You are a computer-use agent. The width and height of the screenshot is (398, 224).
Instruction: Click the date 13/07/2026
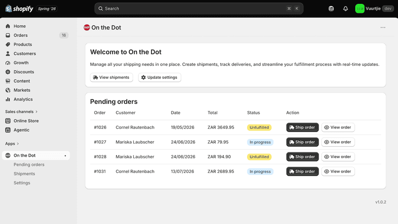(x=182, y=172)
